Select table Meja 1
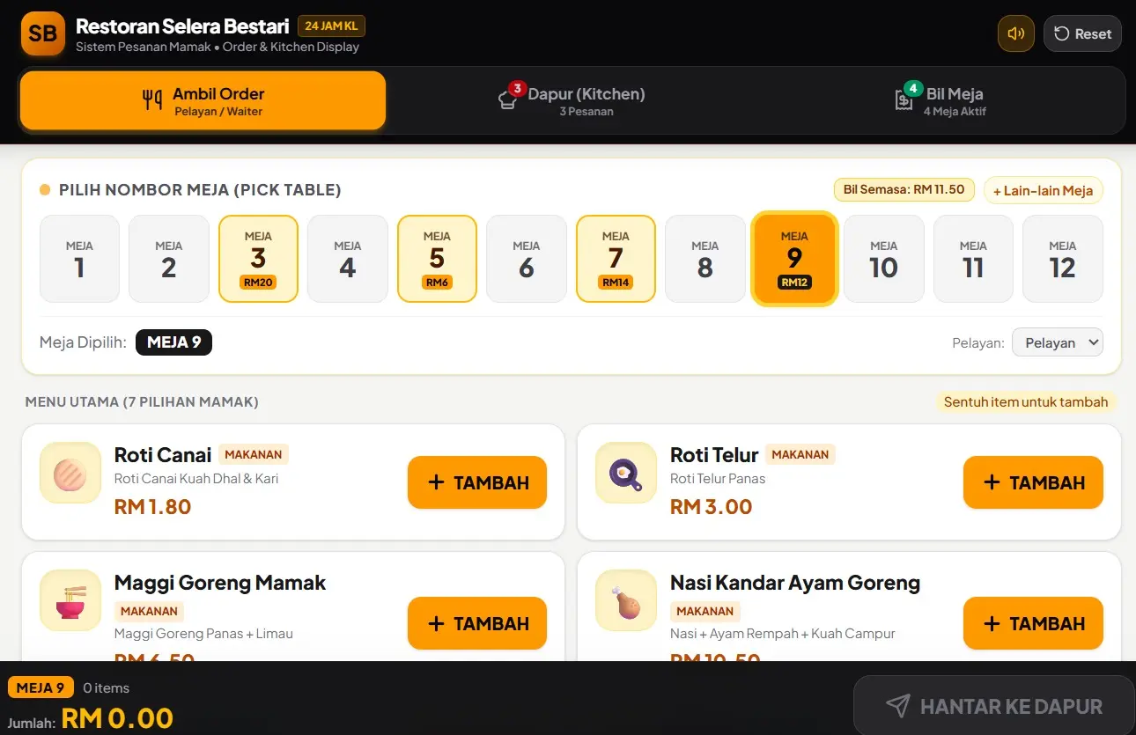This screenshot has height=735, width=1136. pos(79,259)
